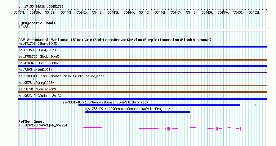Click the thin purple line for nsv7295
The image size is (276, 146).
click(x=143, y=72)
